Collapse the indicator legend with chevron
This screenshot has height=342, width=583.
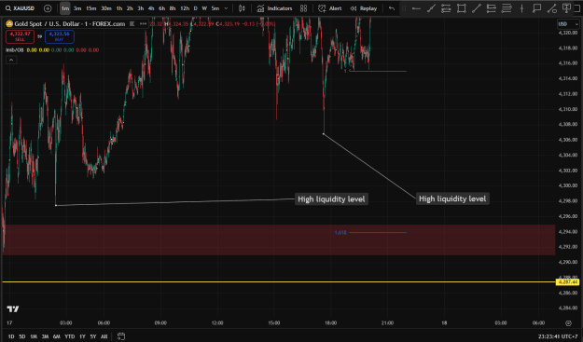(11, 60)
